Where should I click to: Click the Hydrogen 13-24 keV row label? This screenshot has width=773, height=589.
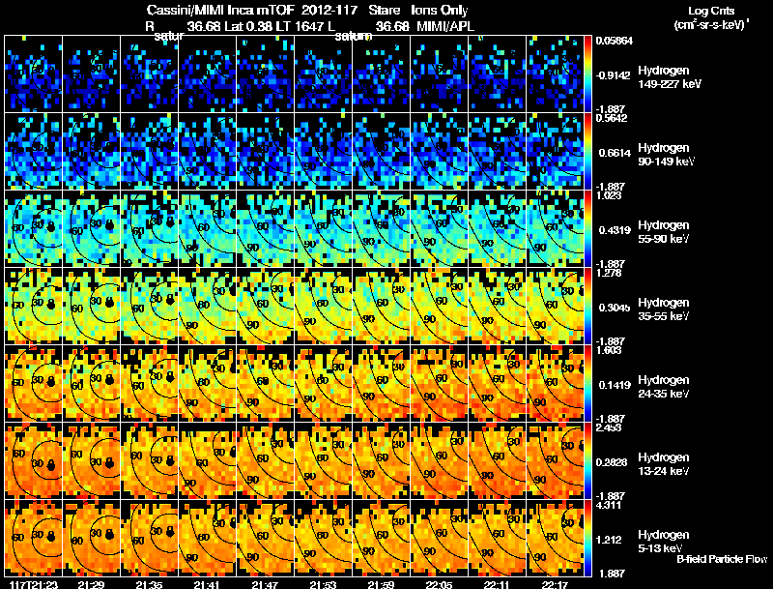pyautogui.click(x=663, y=464)
